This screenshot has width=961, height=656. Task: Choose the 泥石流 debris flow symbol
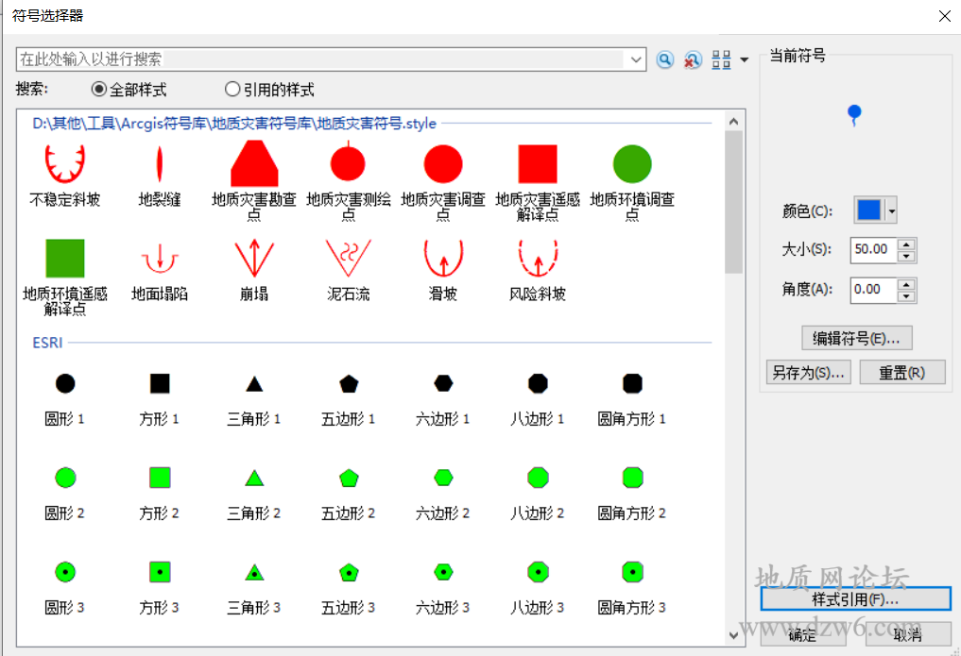[x=348, y=258]
